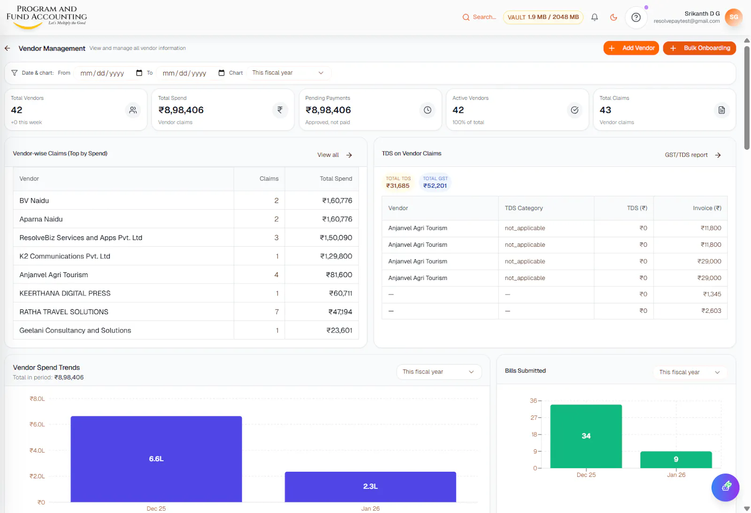Click the TOTAL TDS ₹31,685 badge
The image size is (751, 513).
(398, 182)
